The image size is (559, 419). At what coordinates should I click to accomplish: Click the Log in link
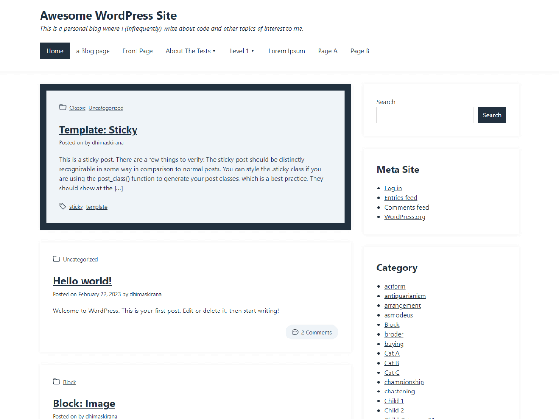[x=393, y=188]
